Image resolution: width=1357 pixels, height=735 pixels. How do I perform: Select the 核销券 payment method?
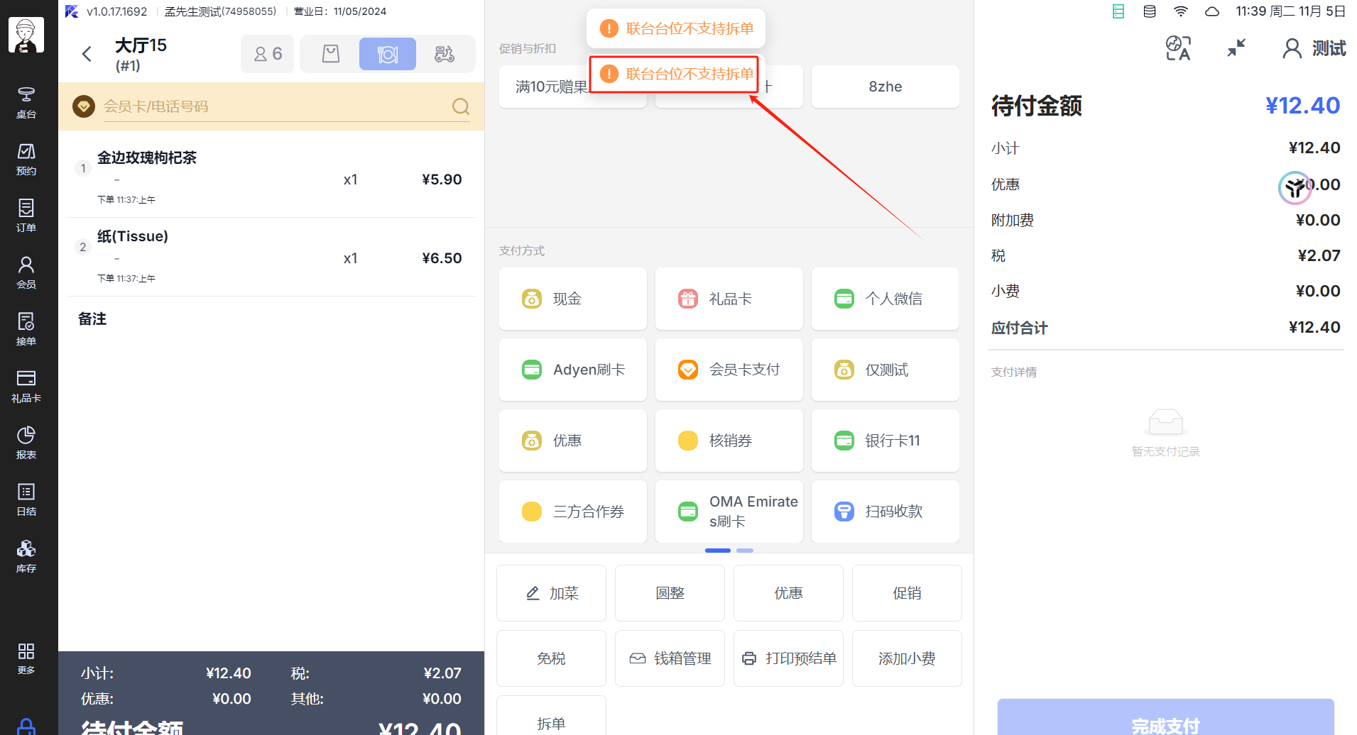point(729,441)
